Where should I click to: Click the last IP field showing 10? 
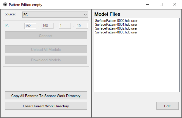point(82,26)
